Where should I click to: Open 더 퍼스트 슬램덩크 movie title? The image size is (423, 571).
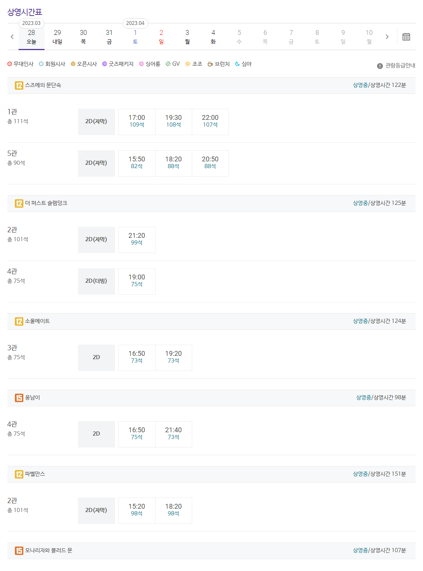click(x=46, y=203)
